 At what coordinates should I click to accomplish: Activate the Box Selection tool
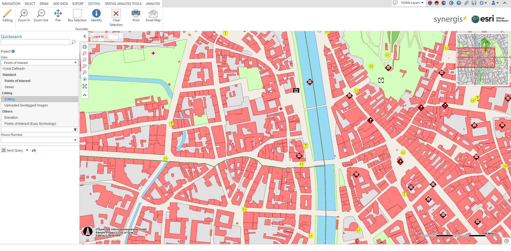(77, 16)
